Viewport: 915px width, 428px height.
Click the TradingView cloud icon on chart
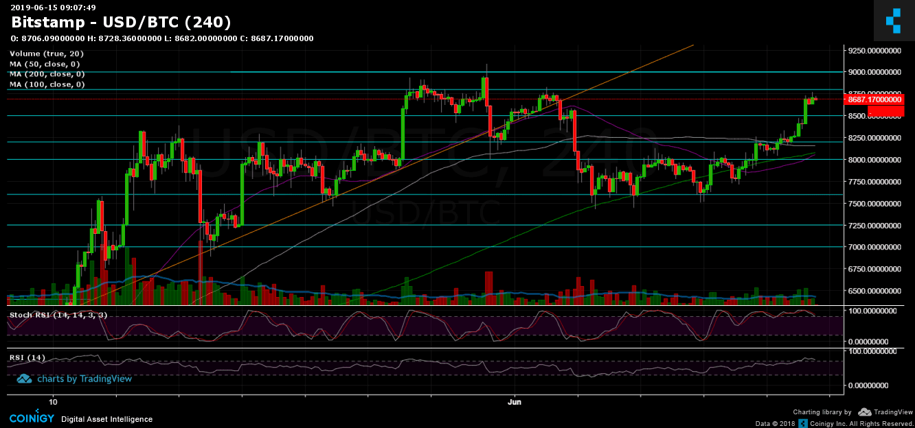tap(25, 378)
